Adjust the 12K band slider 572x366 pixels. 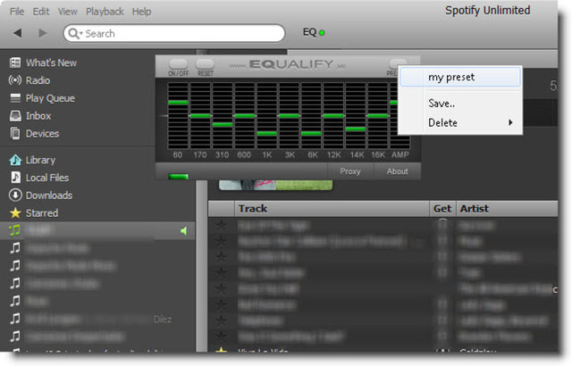(333, 116)
